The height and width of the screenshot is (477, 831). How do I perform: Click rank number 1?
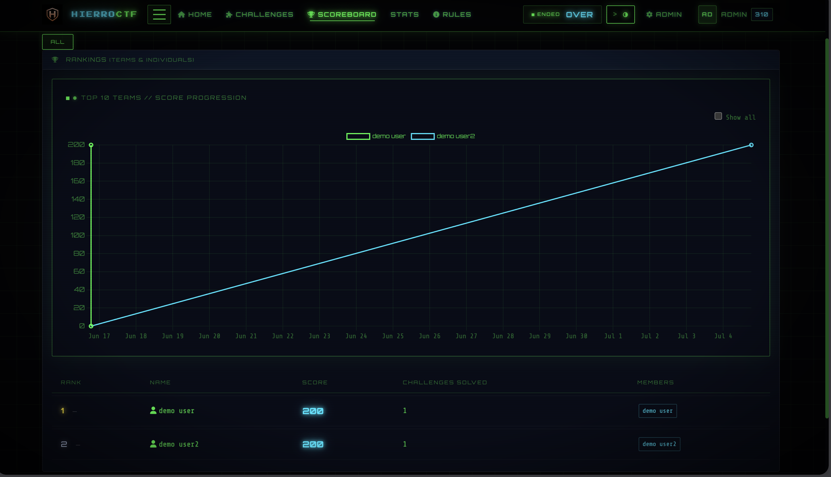click(x=63, y=410)
